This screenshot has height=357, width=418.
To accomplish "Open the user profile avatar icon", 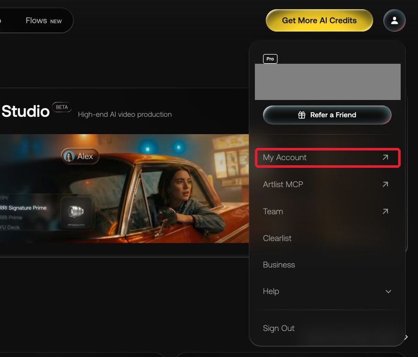I will [x=394, y=20].
